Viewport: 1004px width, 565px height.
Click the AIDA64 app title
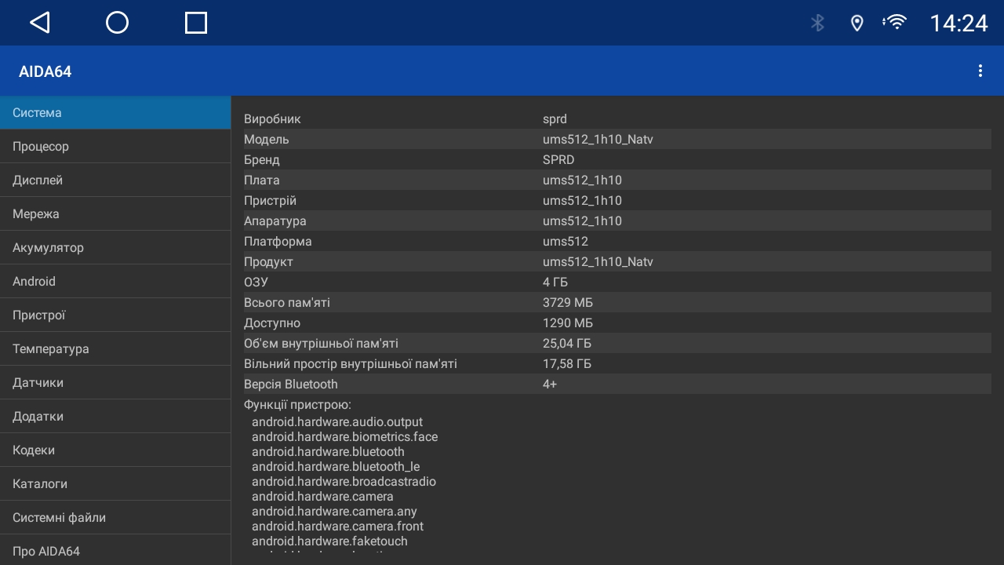click(x=45, y=71)
